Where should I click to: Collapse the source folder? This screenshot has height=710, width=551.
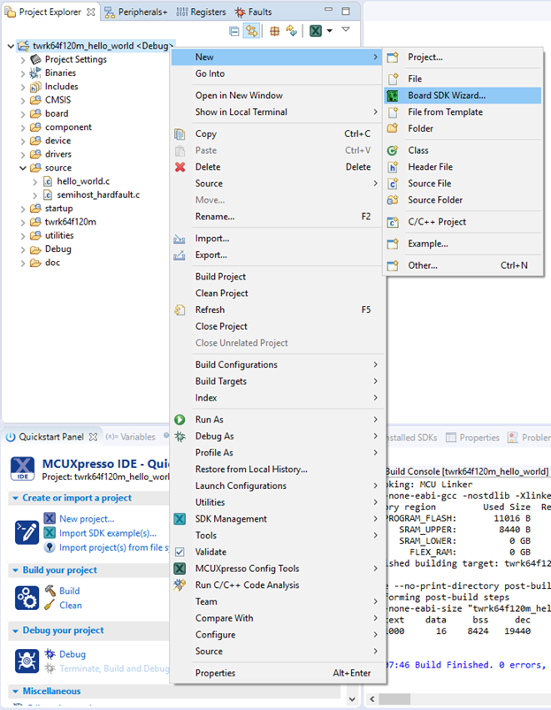coord(23,168)
